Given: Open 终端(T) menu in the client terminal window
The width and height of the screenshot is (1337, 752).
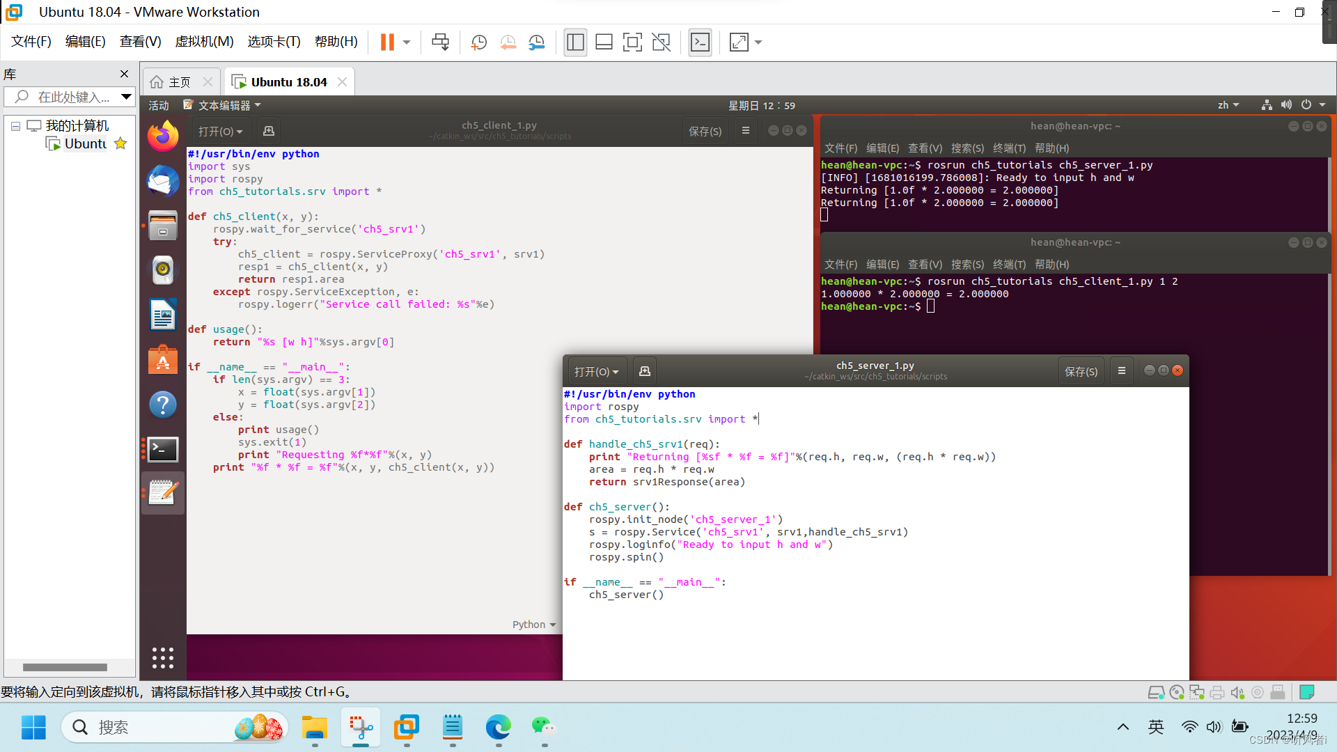Looking at the screenshot, I should (1009, 265).
